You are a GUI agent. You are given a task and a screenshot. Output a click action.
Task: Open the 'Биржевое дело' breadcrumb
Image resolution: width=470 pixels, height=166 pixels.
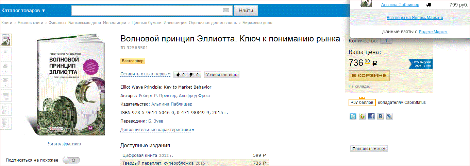pyautogui.click(x=257, y=23)
